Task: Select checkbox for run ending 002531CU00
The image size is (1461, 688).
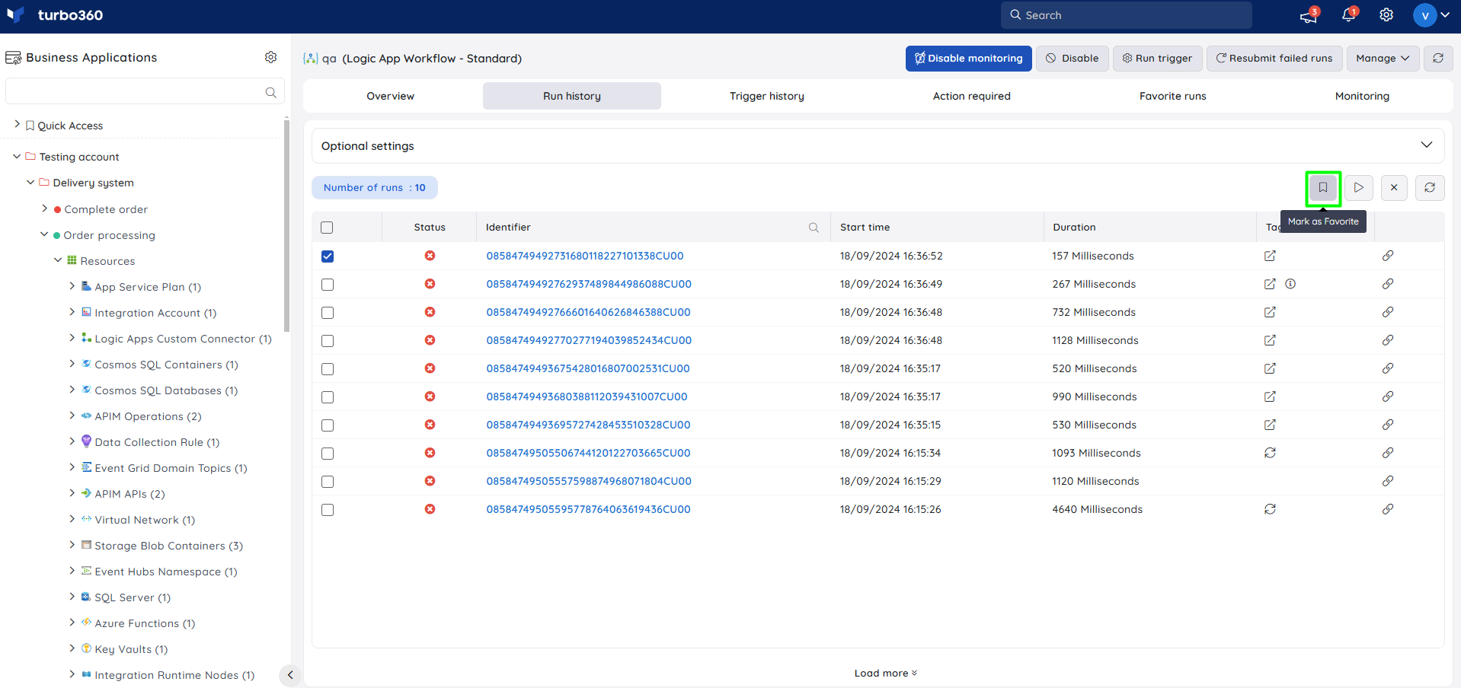Action: click(x=328, y=369)
